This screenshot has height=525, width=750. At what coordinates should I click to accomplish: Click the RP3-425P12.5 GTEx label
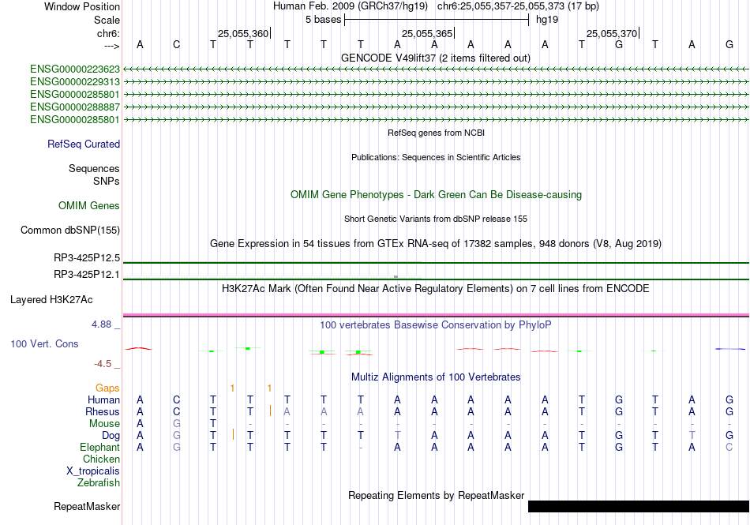[87, 257]
